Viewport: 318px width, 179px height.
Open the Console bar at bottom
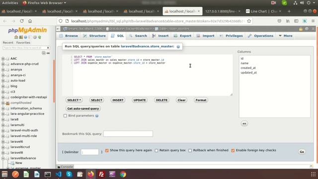65,167
